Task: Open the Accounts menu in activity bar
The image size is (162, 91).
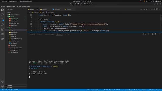Action: click(2, 81)
